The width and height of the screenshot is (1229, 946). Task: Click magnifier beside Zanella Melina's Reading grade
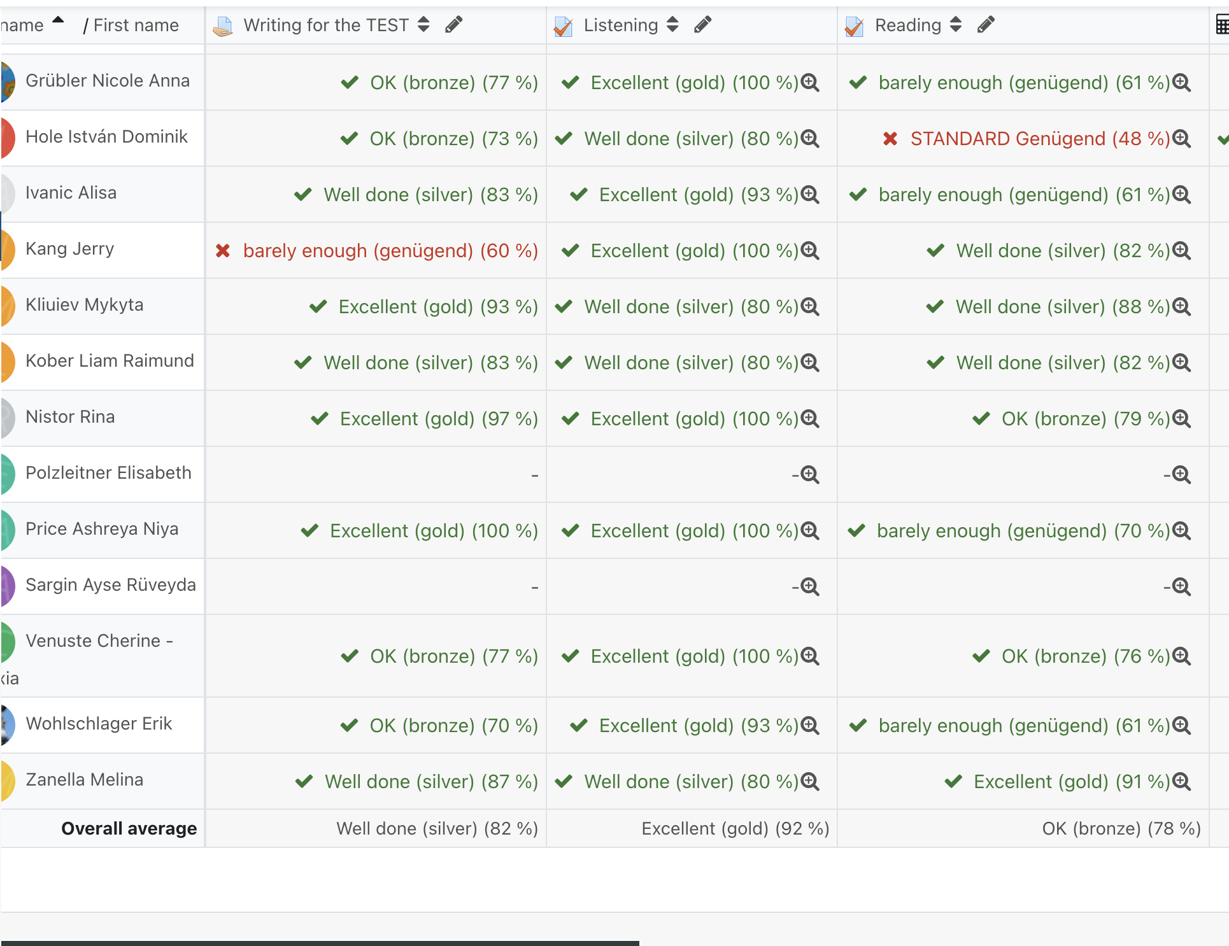click(x=1182, y=781)
